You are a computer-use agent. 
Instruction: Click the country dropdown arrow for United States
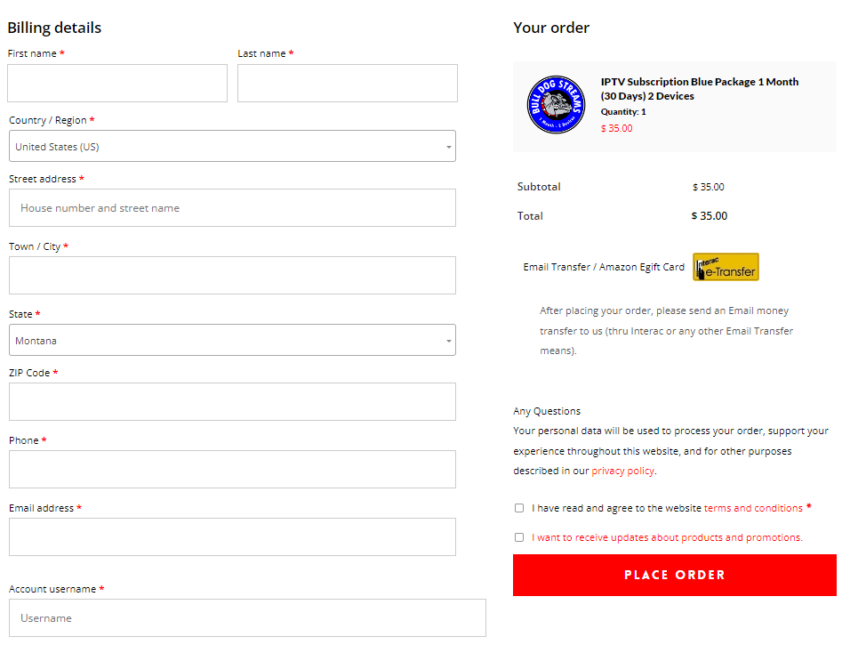tap(448, 147)
